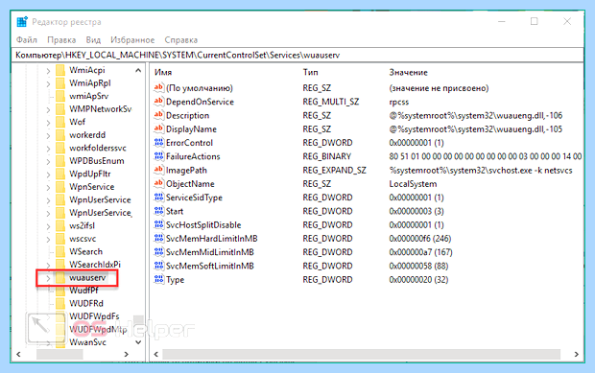The height and width of the screenshot is (373, 595).
Task: Expand the WMPNetworkSv tree node
Action: (x=48, y=109)
